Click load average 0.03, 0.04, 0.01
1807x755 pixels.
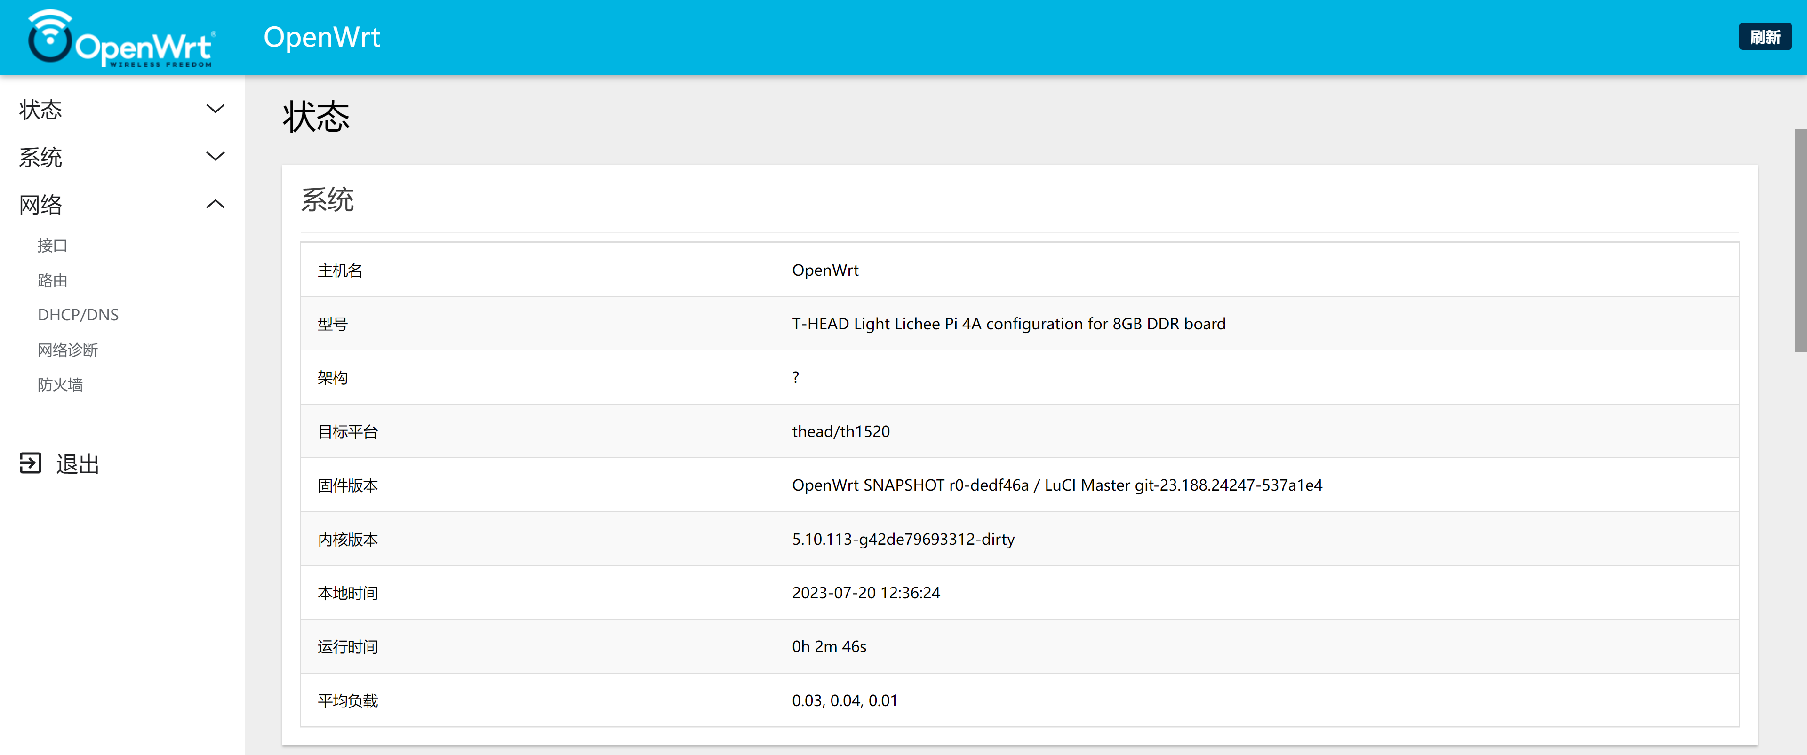[845, 700]
